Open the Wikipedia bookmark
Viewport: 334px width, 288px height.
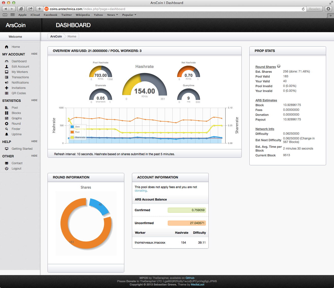[x=83, y=15]
